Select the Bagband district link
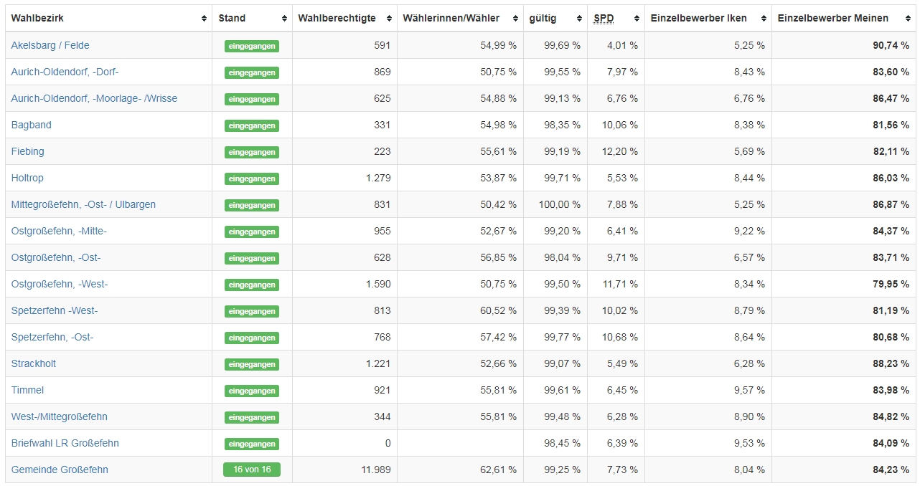The image size is (920, 486). point(32,125)
